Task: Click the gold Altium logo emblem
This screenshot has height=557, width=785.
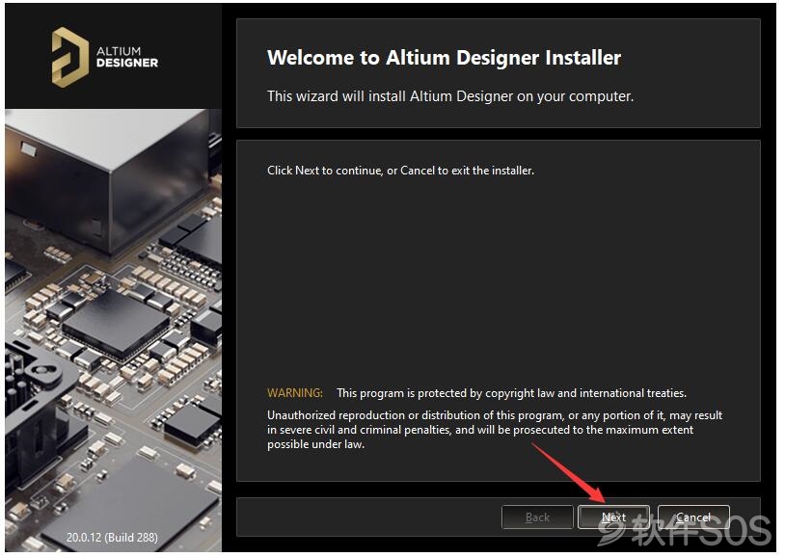Action: [70, 57]
